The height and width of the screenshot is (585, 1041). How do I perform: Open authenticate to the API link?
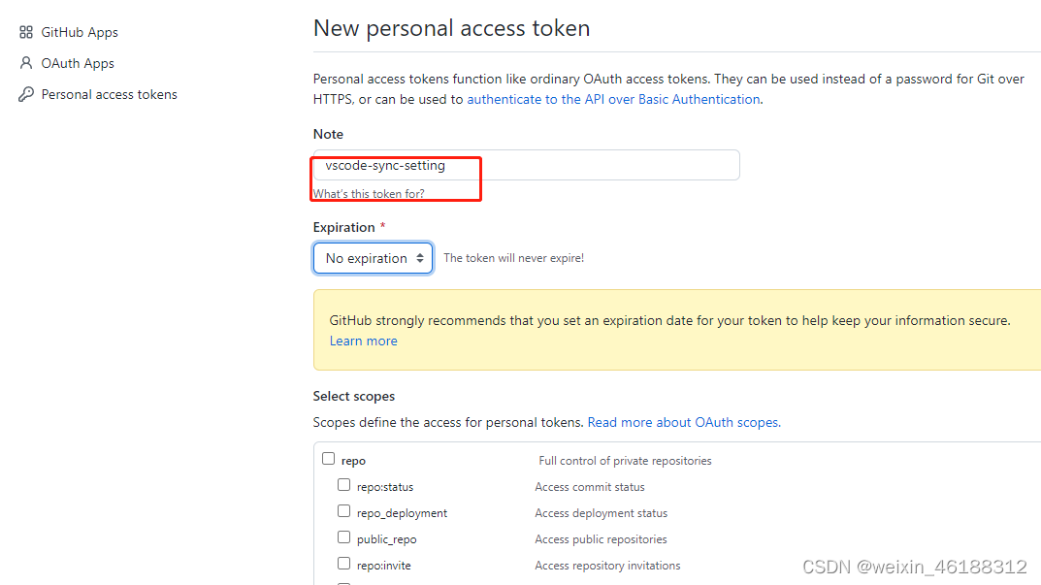tap(613, 99)
